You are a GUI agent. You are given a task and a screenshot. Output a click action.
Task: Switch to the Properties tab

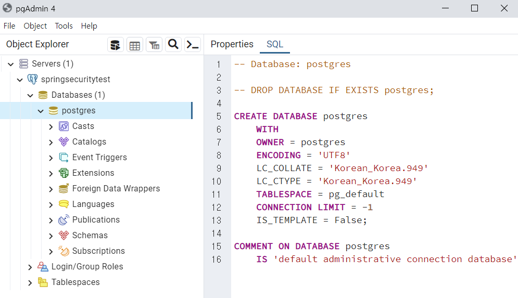click(x=232, y=45)
